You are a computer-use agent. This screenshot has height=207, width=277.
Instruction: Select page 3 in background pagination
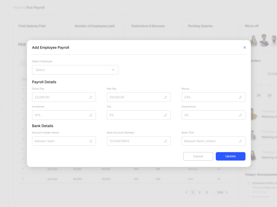(x=206, y=193)
